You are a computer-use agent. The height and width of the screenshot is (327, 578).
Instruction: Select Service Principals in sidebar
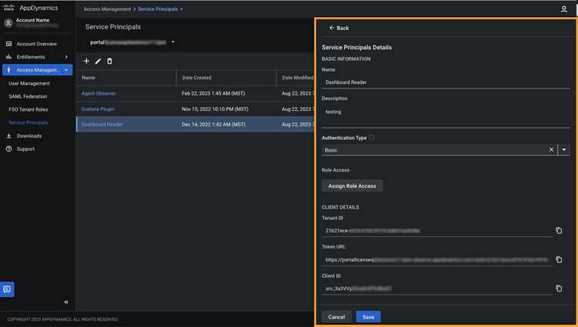click(29, 122)
